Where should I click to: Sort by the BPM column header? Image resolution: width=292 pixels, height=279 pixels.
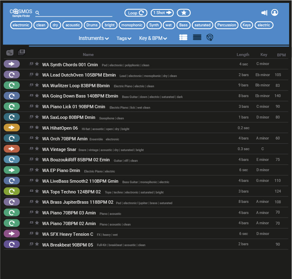[281, 55]
